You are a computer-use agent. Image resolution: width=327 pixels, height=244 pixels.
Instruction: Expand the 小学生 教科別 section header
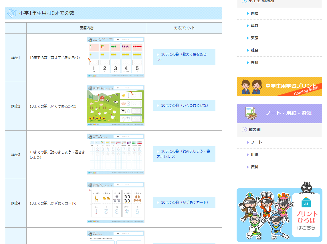point(261,1)
